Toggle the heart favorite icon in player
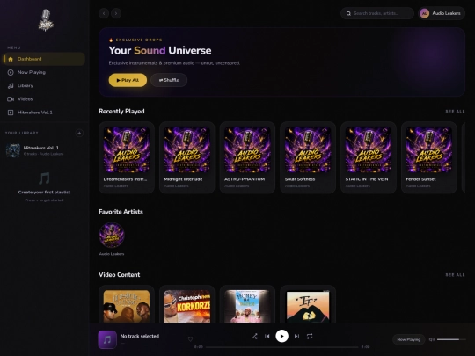 (190, 339)
